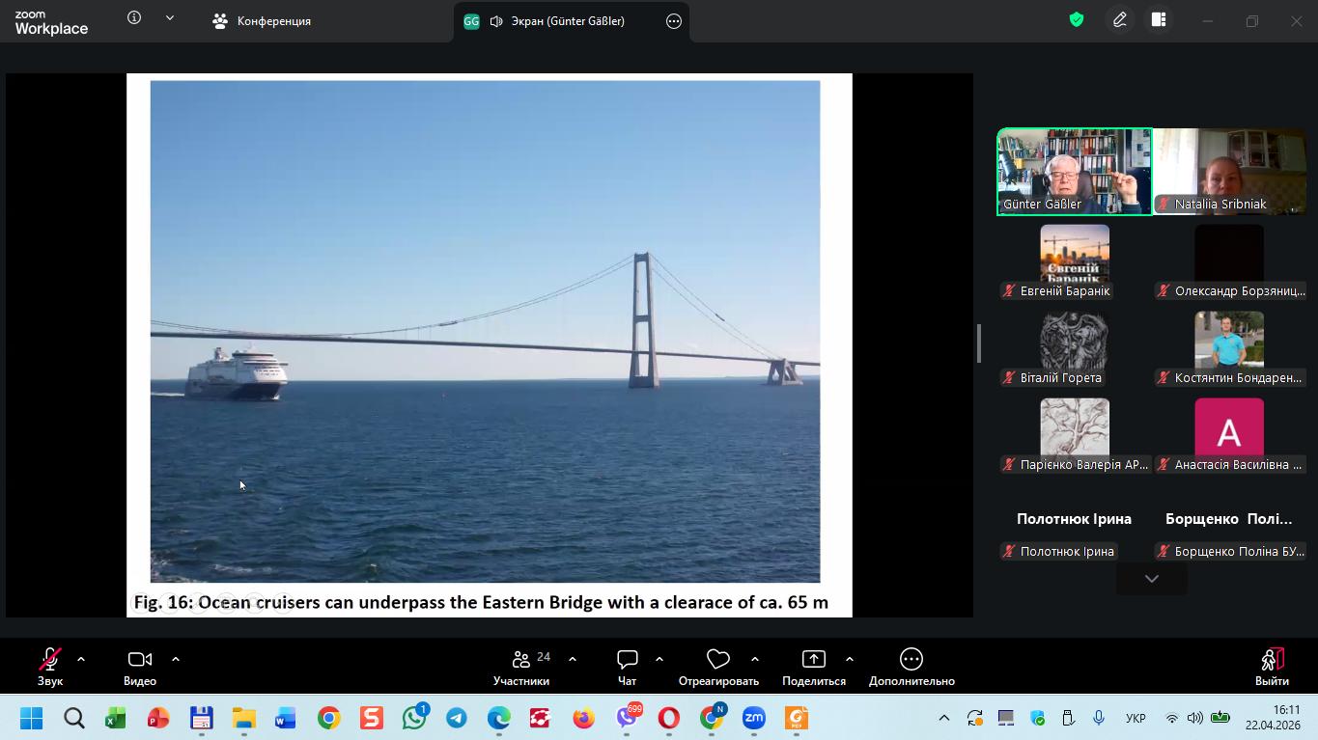Screen dimensions: 1318x740
Task: Leave the meeting with Выйти button
Action: (x=1272, y=667)
